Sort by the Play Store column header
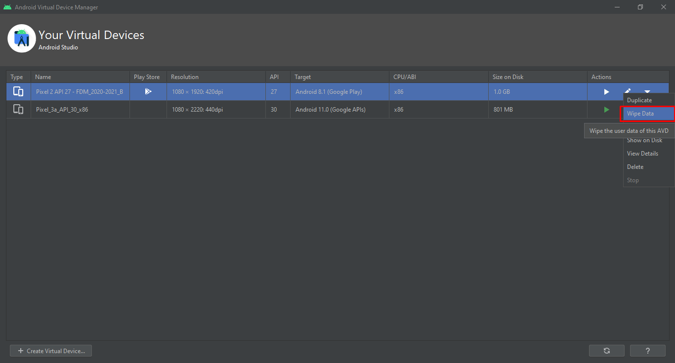Screen dimensions: 675x363 [x=148, y=77]
